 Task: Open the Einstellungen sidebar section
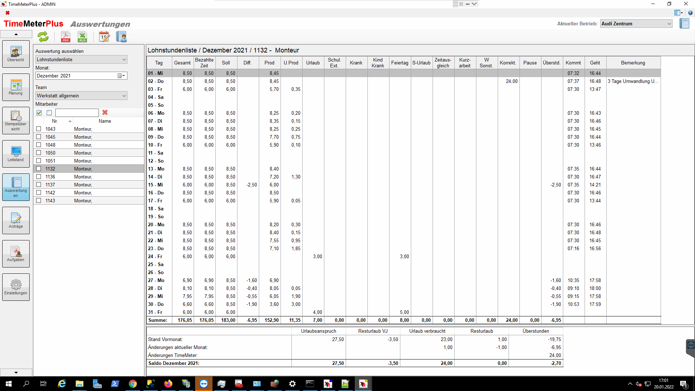(16, 287)
